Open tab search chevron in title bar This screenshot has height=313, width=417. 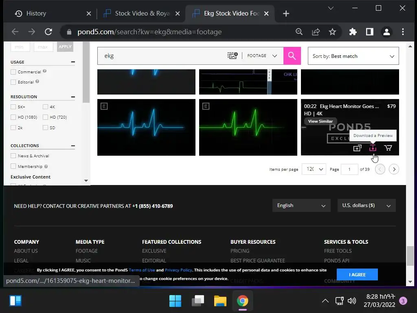click(331, 8)
